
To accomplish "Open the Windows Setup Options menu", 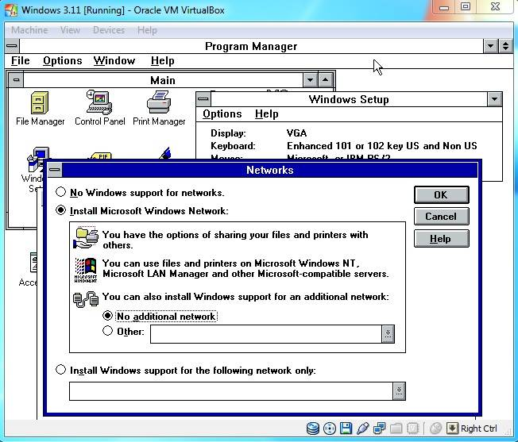I will (222, 114).
